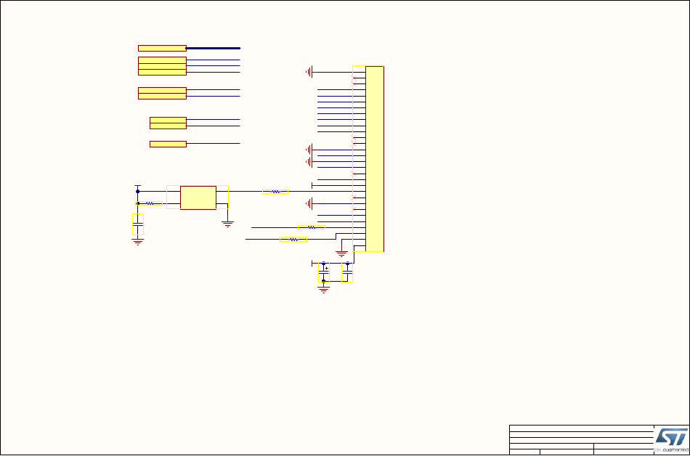This screenshot has height=456, width=690.
Task: Click the thick dark blue bus line
Action: pos(213,48)
